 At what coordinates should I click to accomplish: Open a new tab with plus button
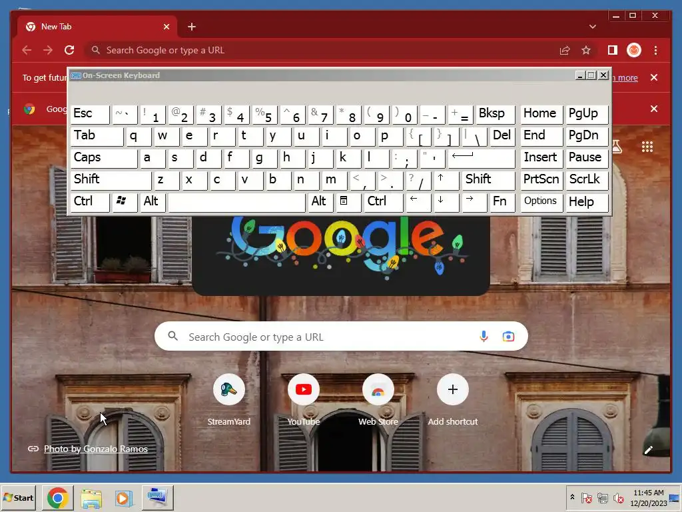click(x=192, y=27)
